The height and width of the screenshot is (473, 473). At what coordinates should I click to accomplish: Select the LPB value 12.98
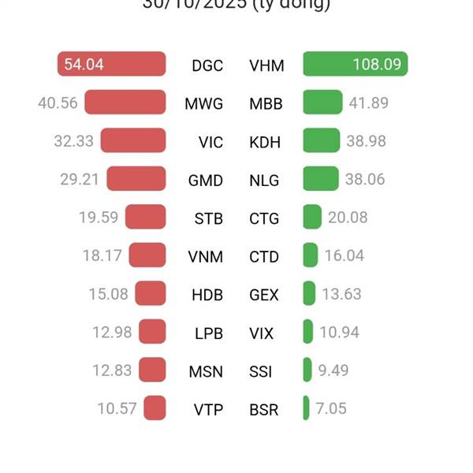[112, 333]
